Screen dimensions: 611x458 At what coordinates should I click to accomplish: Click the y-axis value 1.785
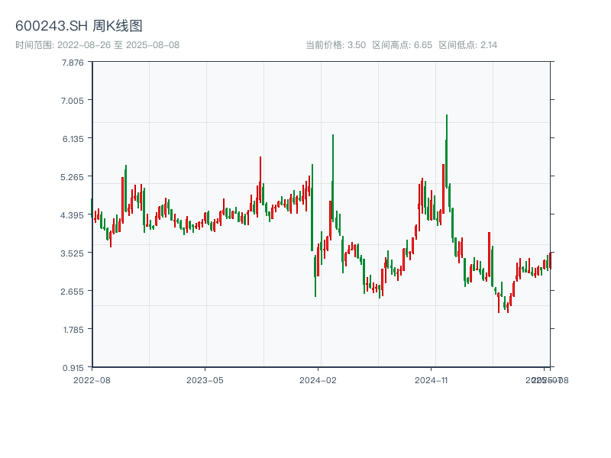tap(73, 330)
